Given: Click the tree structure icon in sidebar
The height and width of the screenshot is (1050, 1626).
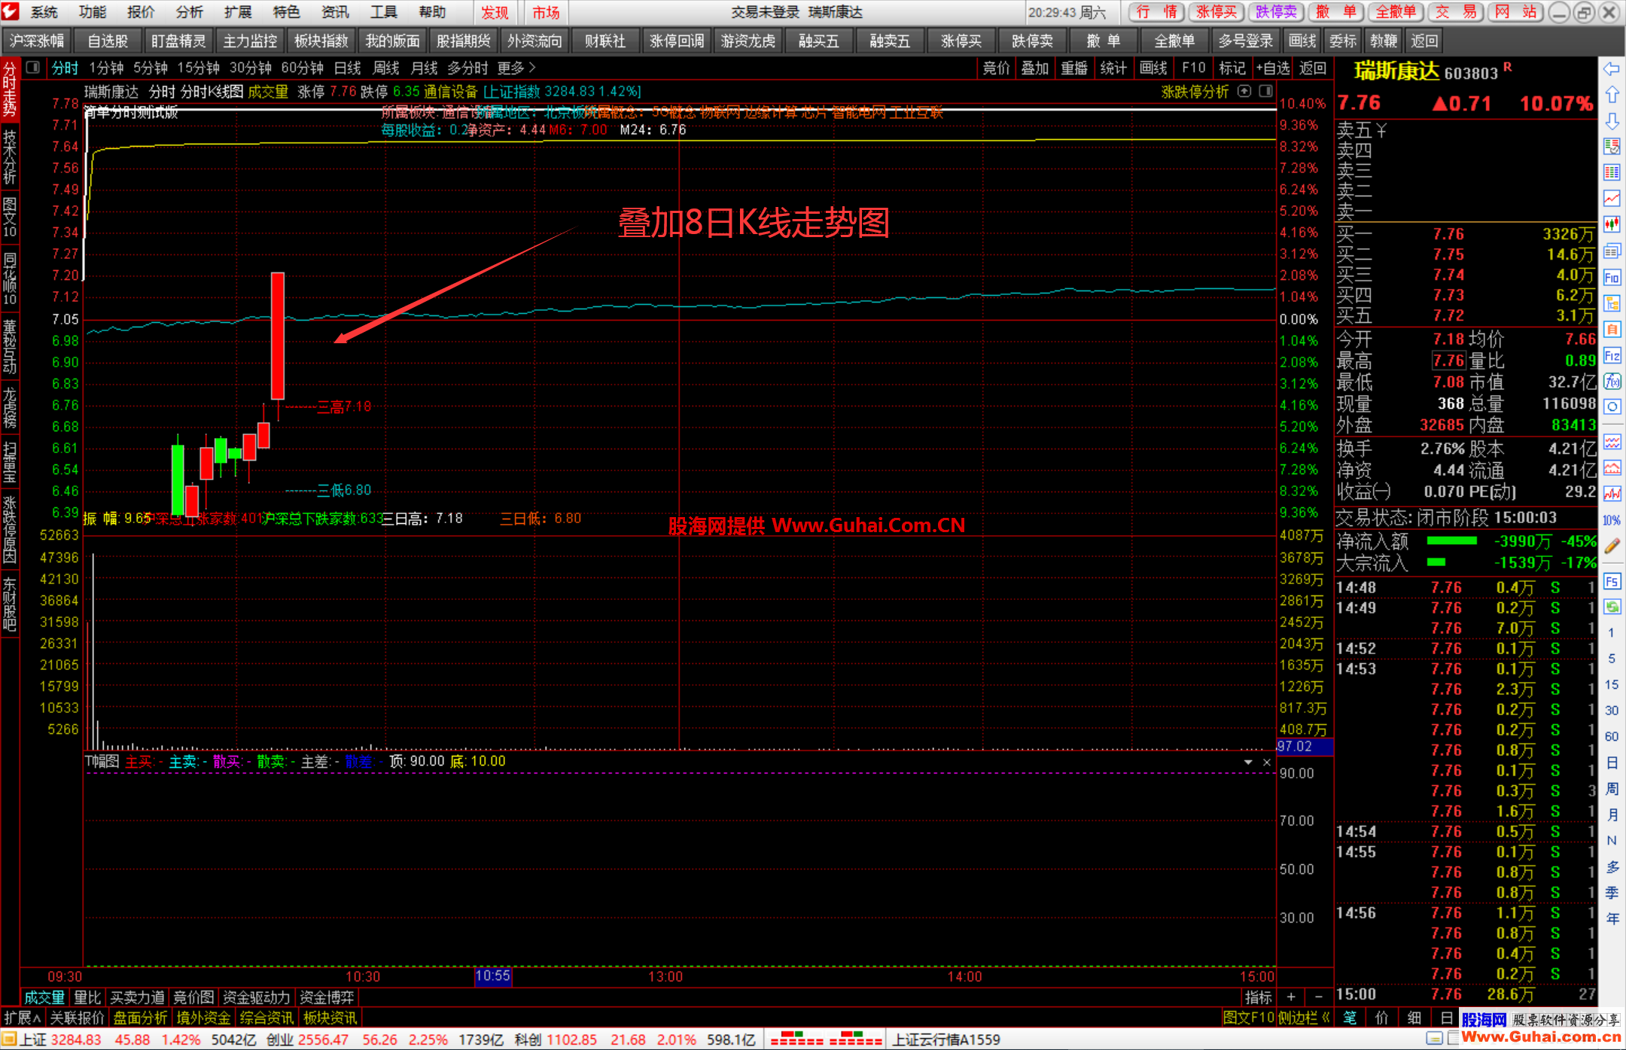Looking at the screenshot, I should 1611,303.
